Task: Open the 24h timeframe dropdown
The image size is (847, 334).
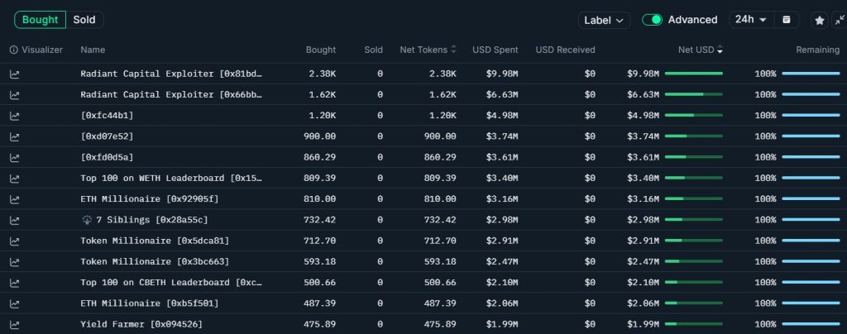Action: point(751,20)
